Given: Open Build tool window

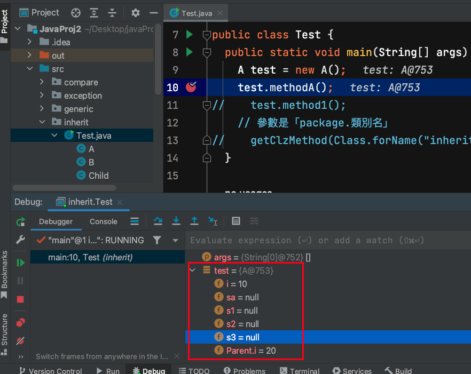Looking at the screenshot, I should pos(398,371).
